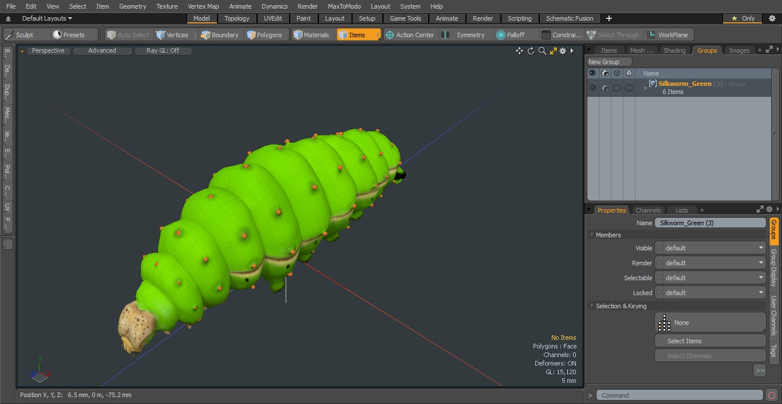This screenshot has width=782, height=404.
Task: Activate Items selection mode
Action: tap(358, 35)
